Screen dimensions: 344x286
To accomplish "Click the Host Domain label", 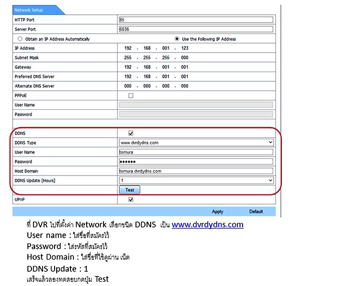I will coord(26,171).
